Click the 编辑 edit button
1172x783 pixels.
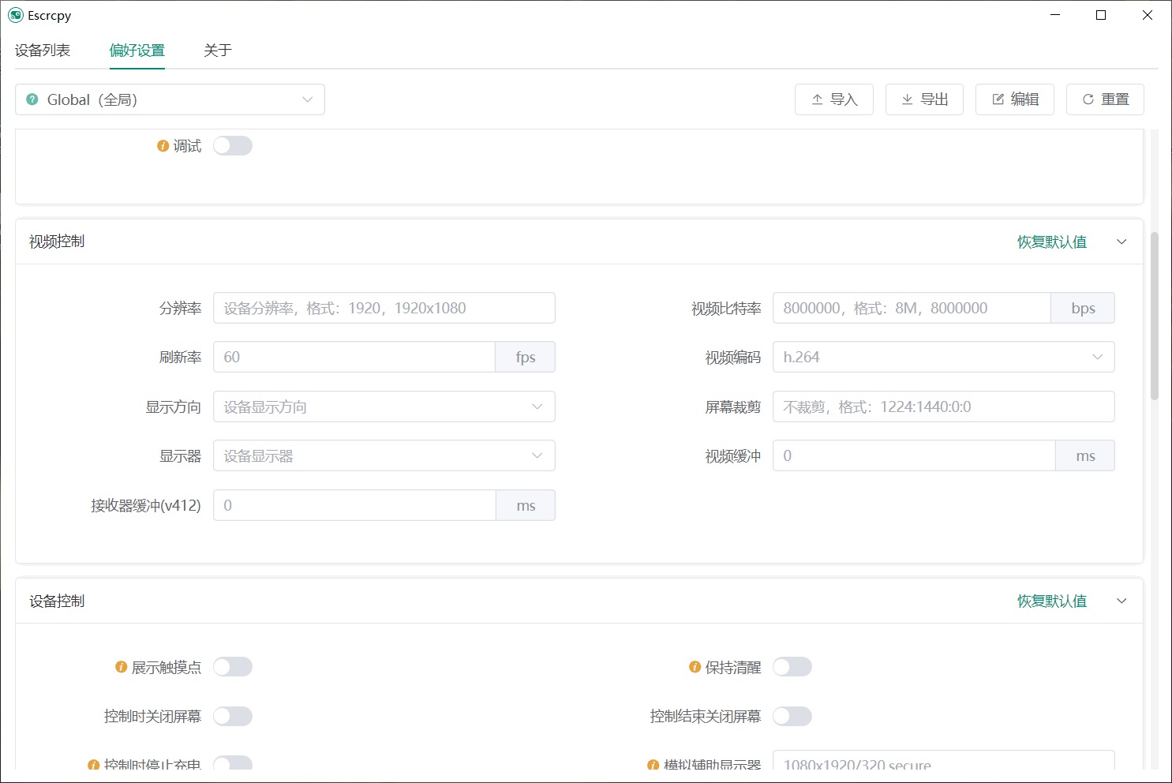[1014, 99]
